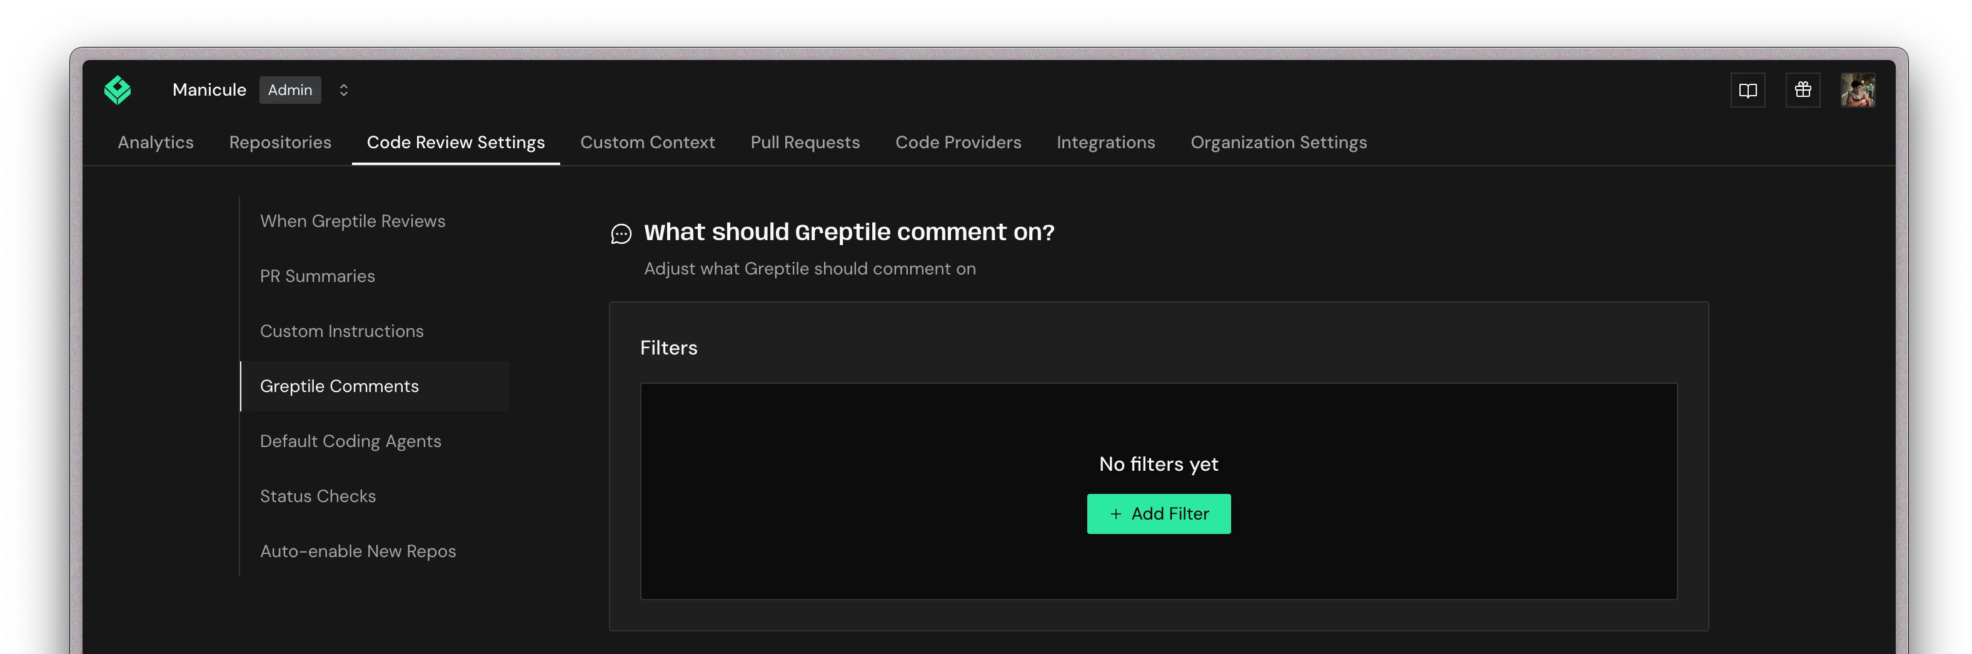This screenshot has height=654, width=1972.
Task: Click the Manicule organization name
Action: [209, 91]
